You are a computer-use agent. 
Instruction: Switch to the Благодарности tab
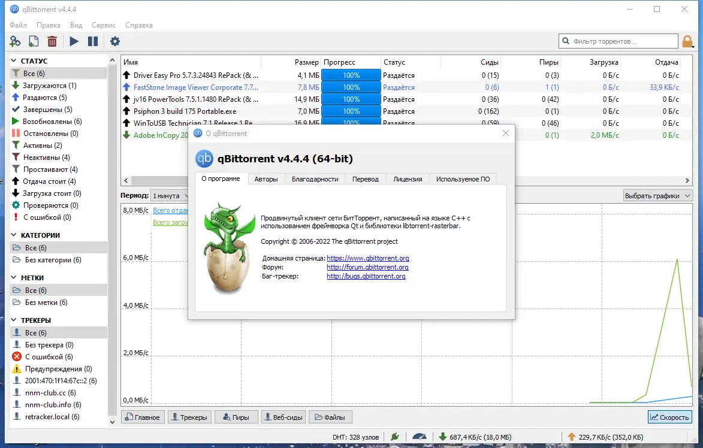[x=315, y=179]
